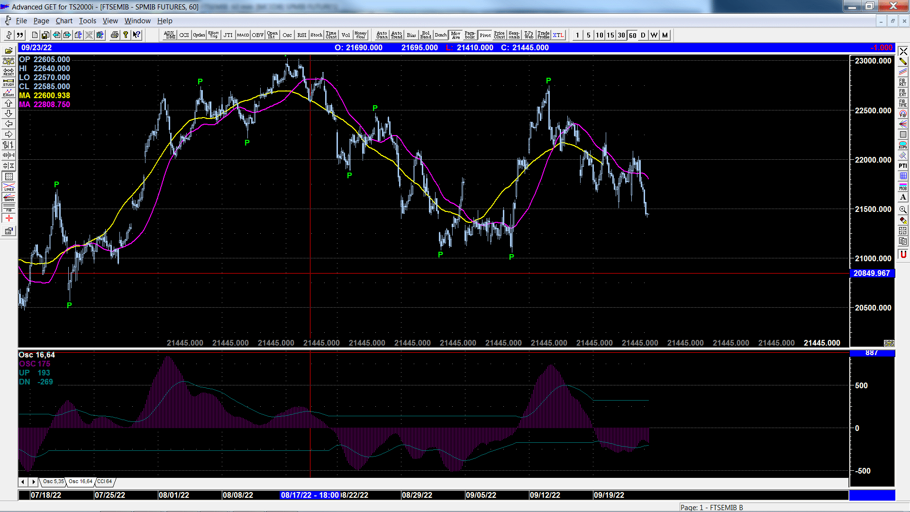Screen dimensions: 910x512
Task: Click the Auto Gann button
Action: (382, 35)
